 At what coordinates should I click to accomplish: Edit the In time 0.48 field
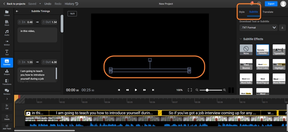click(x=25, y=22)
